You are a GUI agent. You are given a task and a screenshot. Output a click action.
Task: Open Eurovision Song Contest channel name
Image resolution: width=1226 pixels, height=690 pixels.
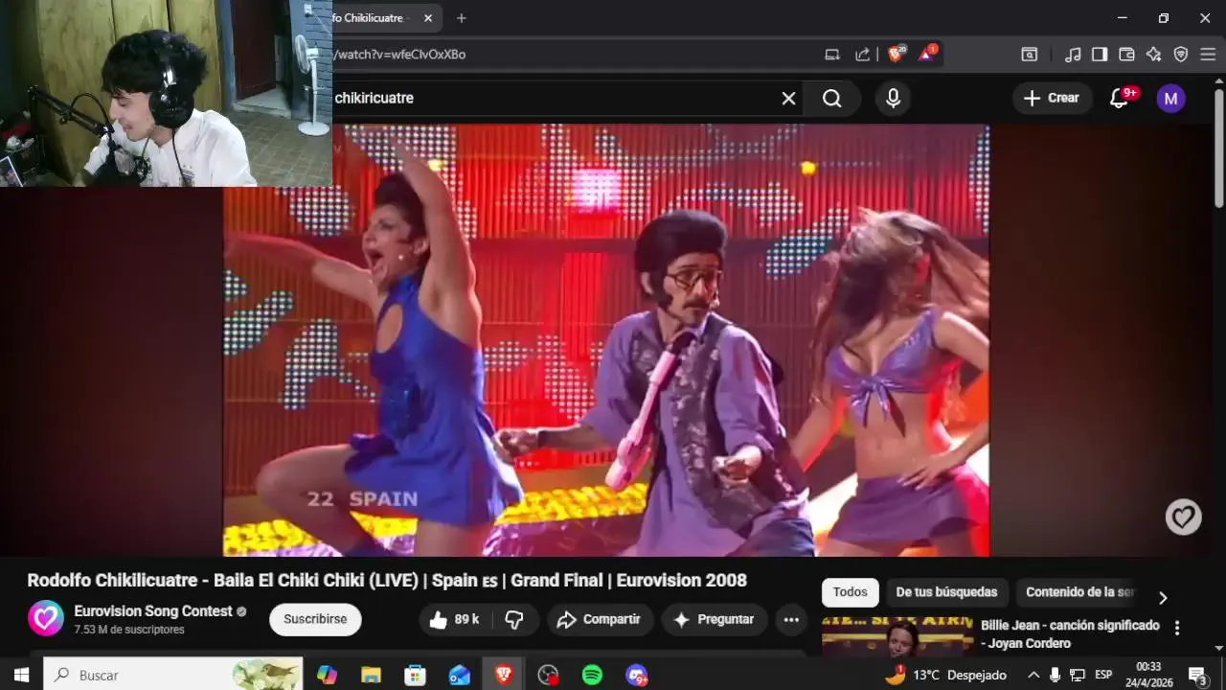[x=153, y=610]
